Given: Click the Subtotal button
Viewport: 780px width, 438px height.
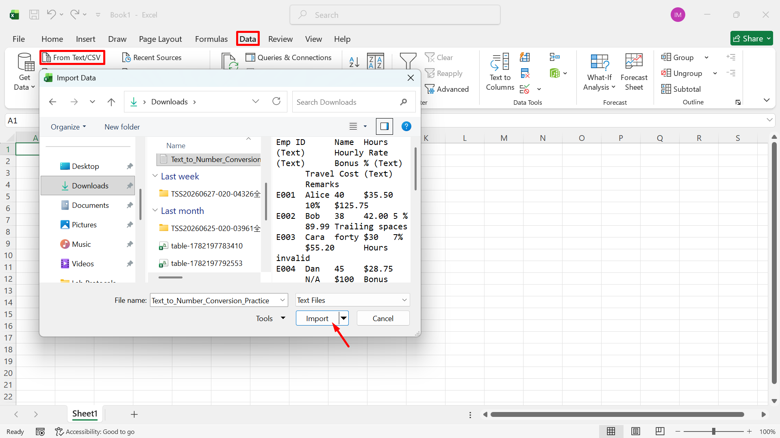Looking at the screenshot, I should [681, 89].
